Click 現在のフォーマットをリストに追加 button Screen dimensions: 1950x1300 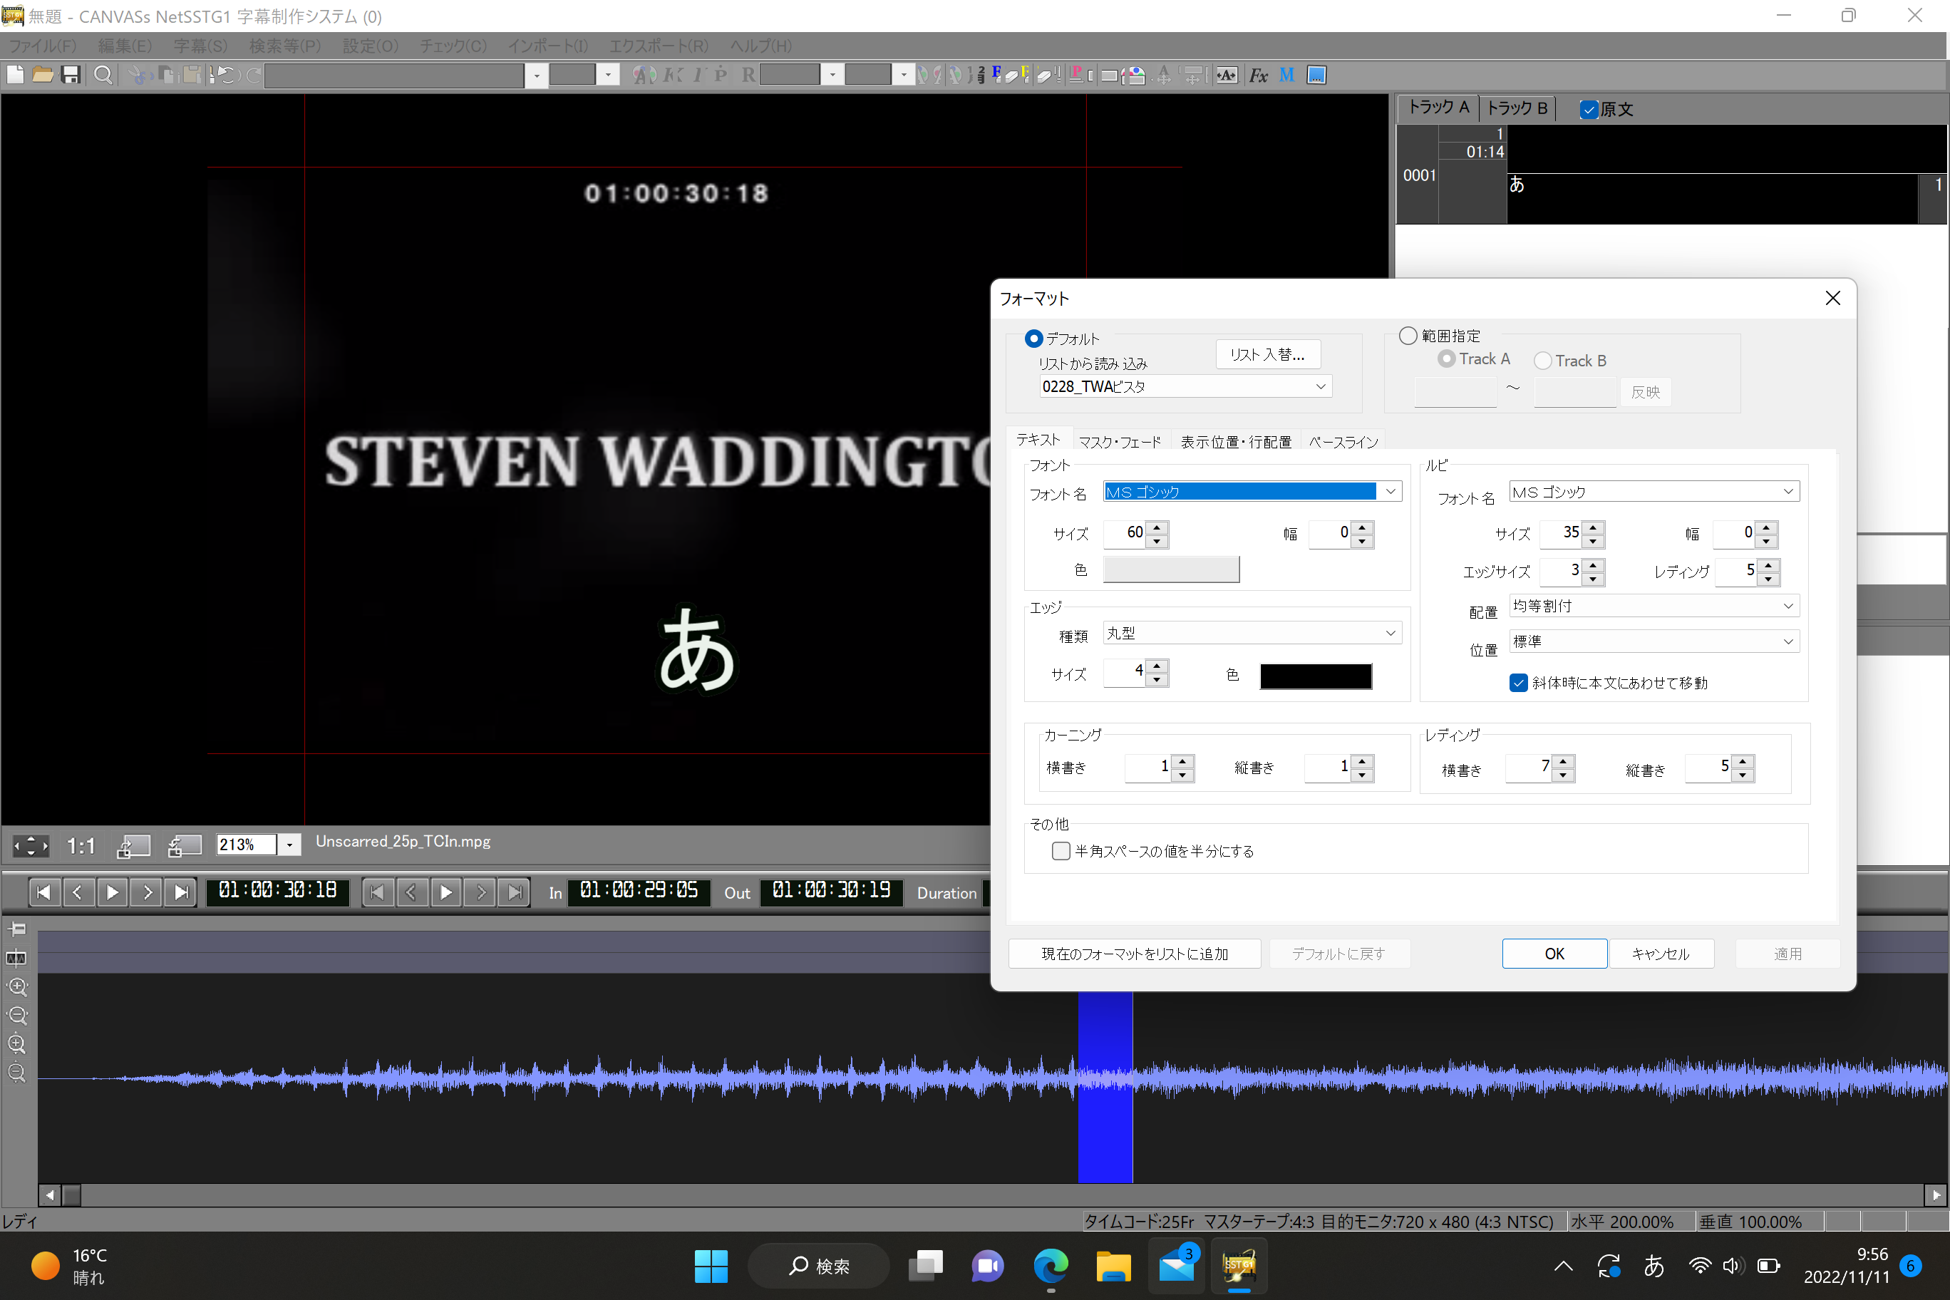click(1134, 954)
